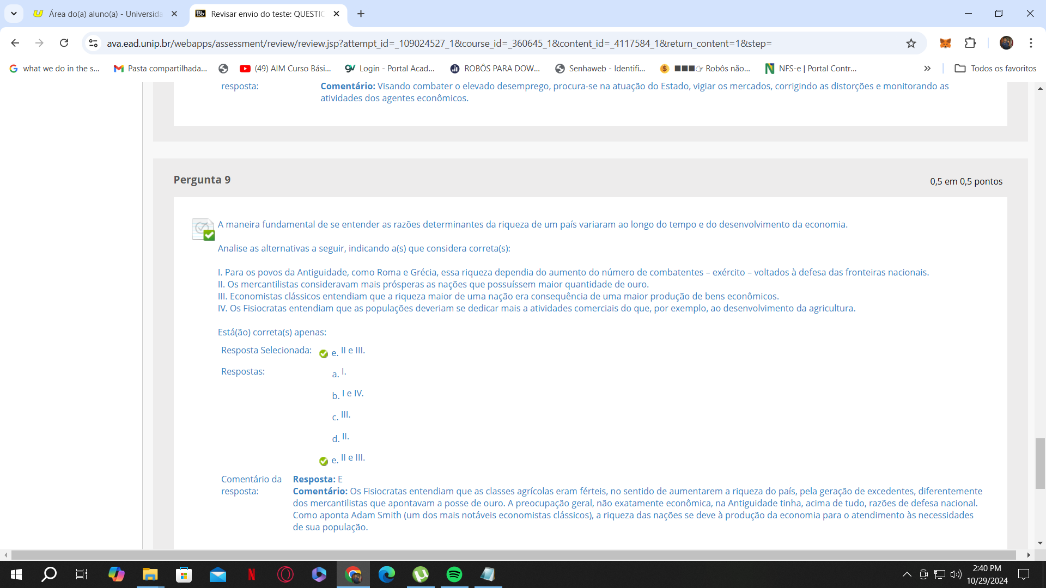The image size is (1046, 588).
Task: Click the green check mark on option e in Respostas
Action: point(324,461)
